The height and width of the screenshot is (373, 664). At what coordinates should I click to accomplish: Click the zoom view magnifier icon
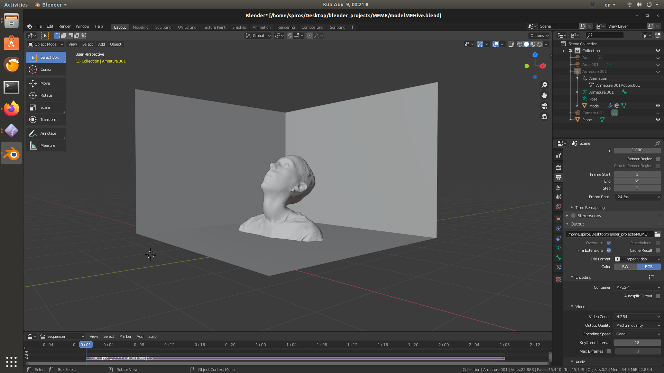[544, 85]
